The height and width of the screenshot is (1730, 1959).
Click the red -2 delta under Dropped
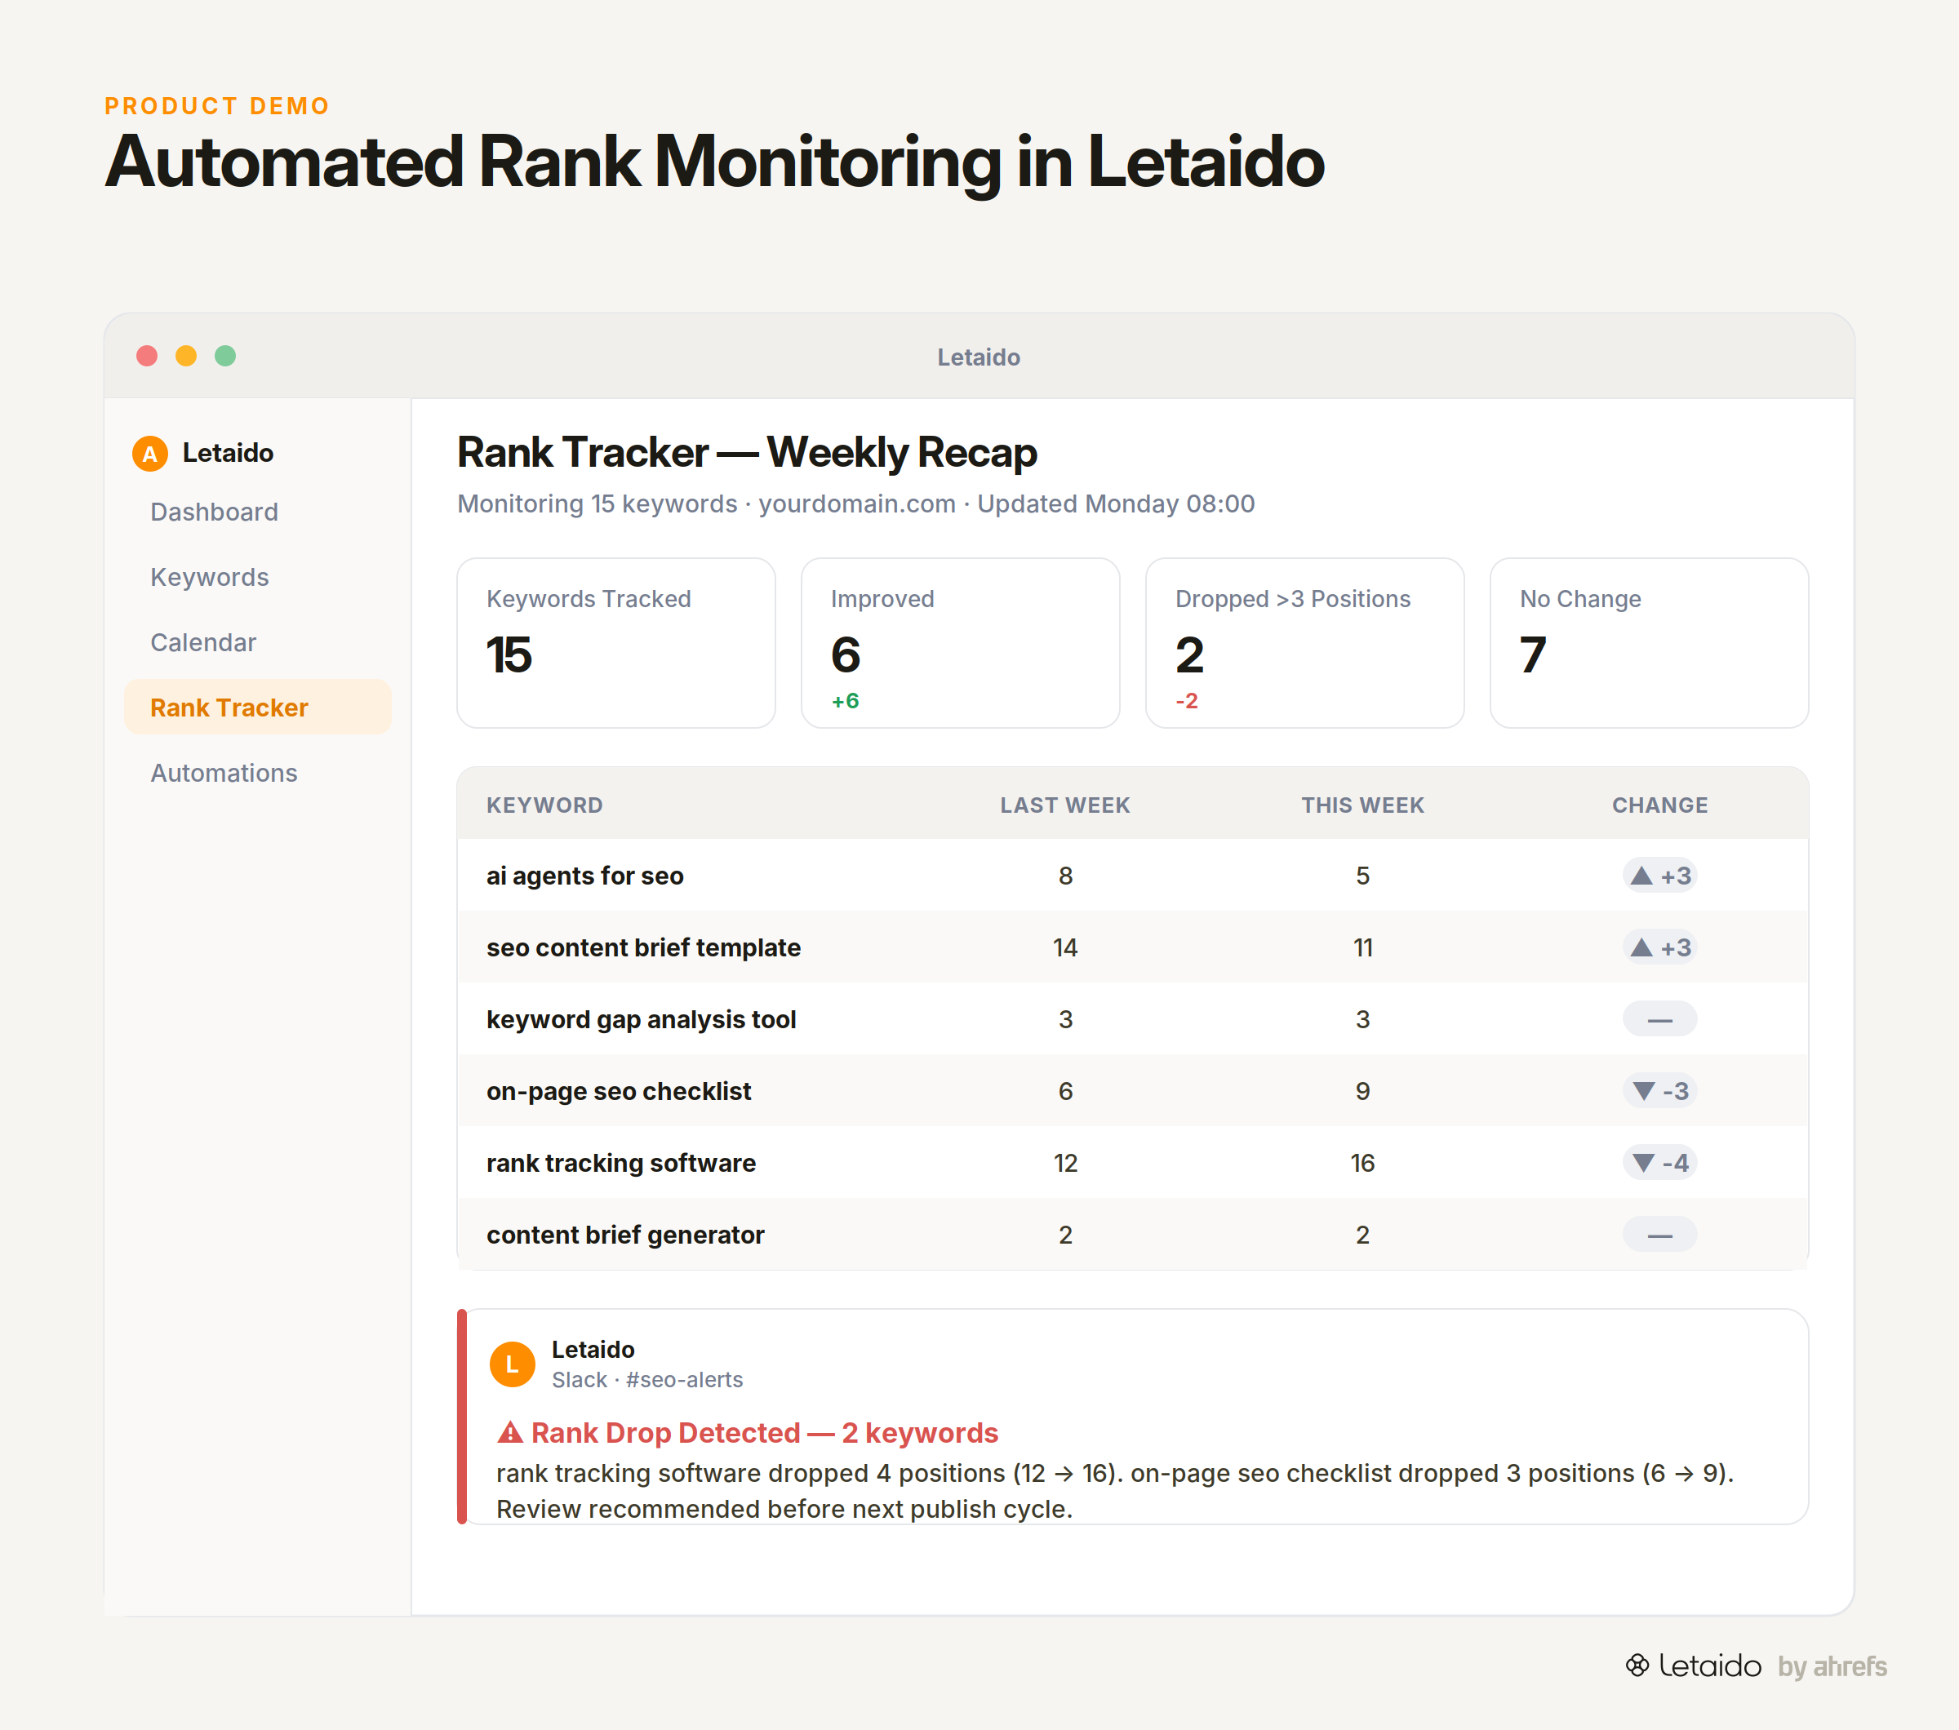coord(1187,701)
